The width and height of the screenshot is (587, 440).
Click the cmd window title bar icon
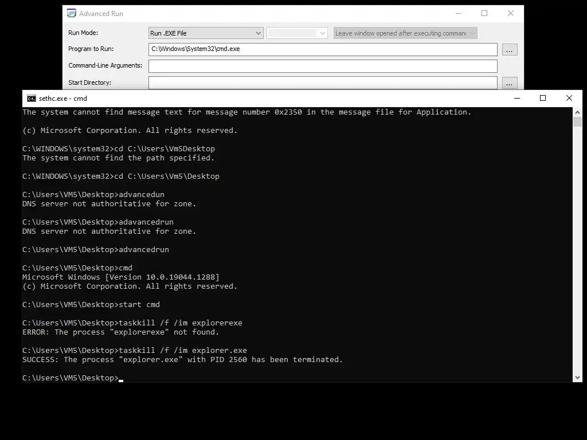click(32, 99)
